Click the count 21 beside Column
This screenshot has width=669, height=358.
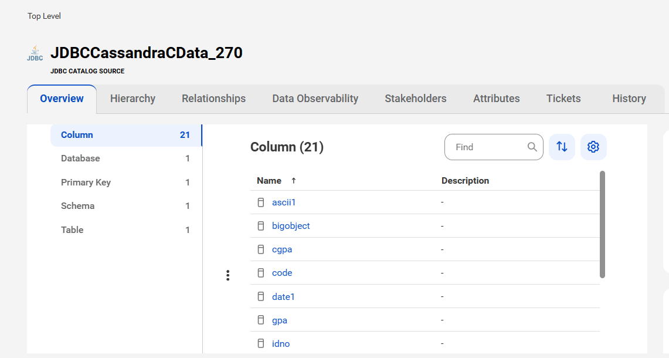pyautogui.click(x=185, y=135)
